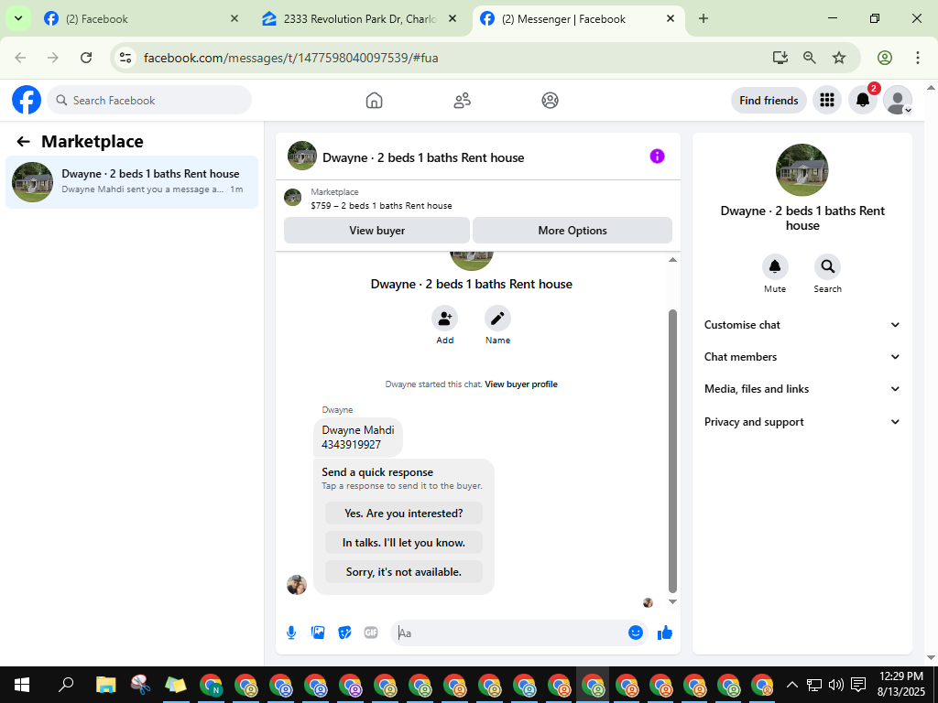This screenshot has height=703, width=938.
Task: Open the Facebook menu grid icon
Action: pos(827,101)
